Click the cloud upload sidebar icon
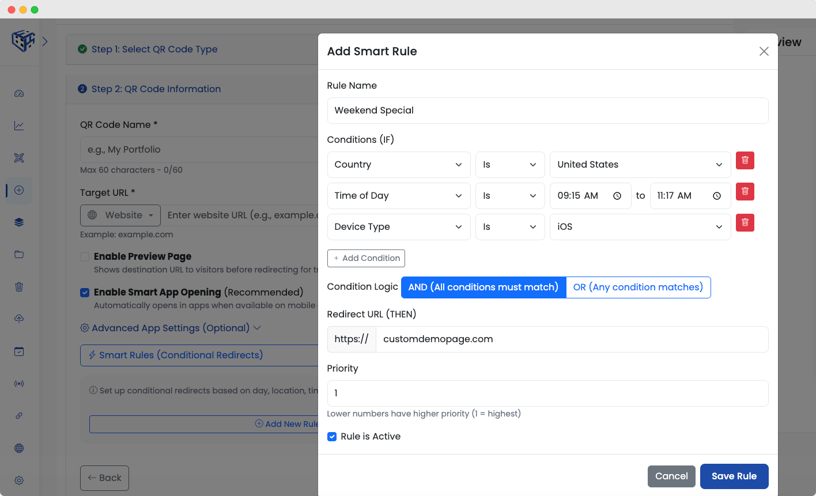This screenshot has height=496, width=816. [x=19, y=319]
